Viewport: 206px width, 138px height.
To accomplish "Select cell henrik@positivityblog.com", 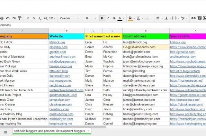I will [146, 114].
